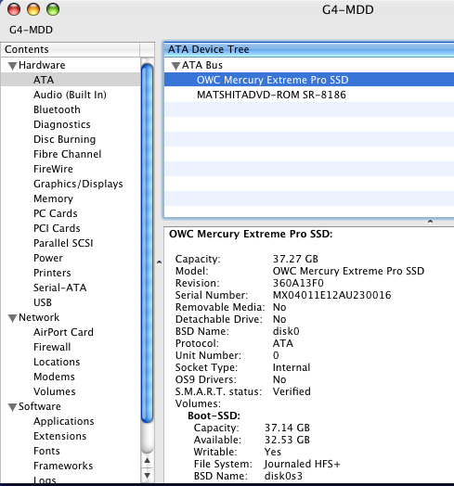454x486 pixels.
Task: Select Diagnostics in the sidebar
Action: (x=62, y=124)
